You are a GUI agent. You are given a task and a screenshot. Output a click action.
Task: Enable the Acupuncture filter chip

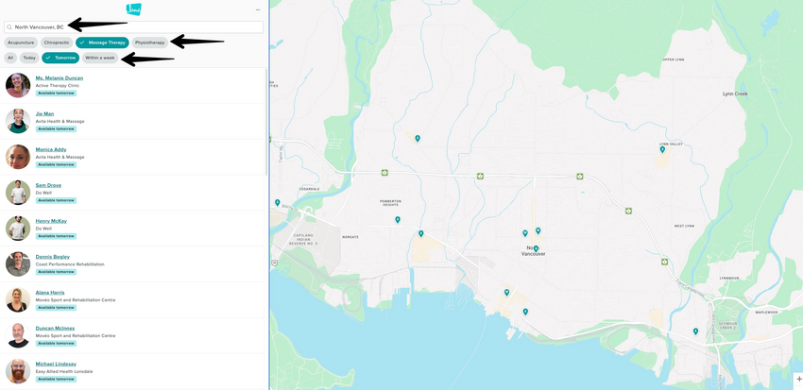coord(21,42)
